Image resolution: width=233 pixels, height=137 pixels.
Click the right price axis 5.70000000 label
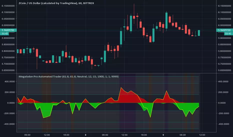coord(224,64)
